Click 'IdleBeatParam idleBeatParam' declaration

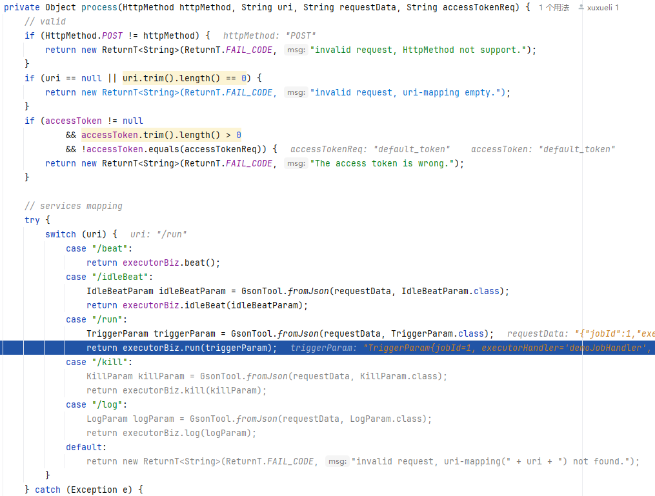156,291
